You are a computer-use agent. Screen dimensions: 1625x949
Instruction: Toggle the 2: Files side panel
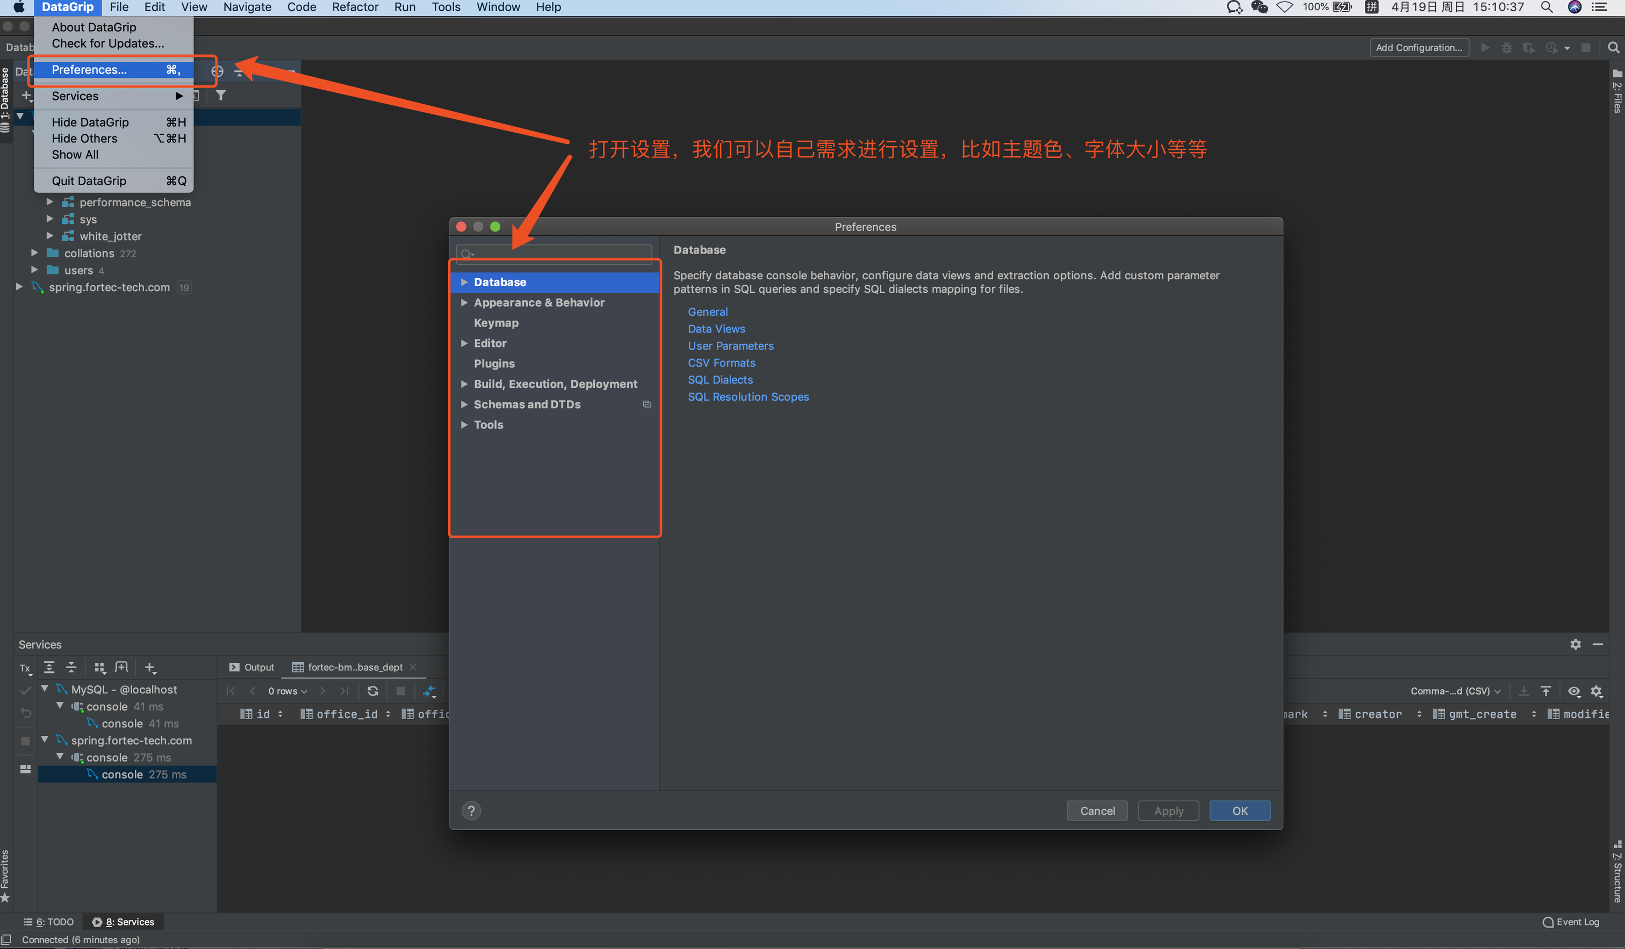1617,91
